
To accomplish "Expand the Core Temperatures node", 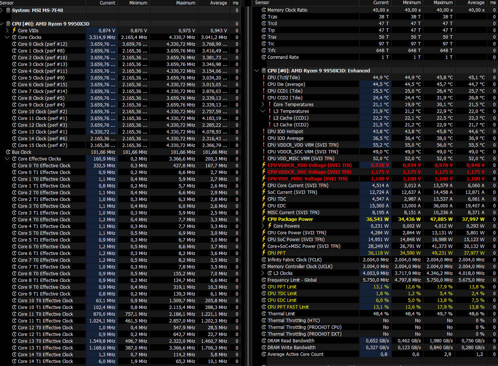I will coord(263,104).
